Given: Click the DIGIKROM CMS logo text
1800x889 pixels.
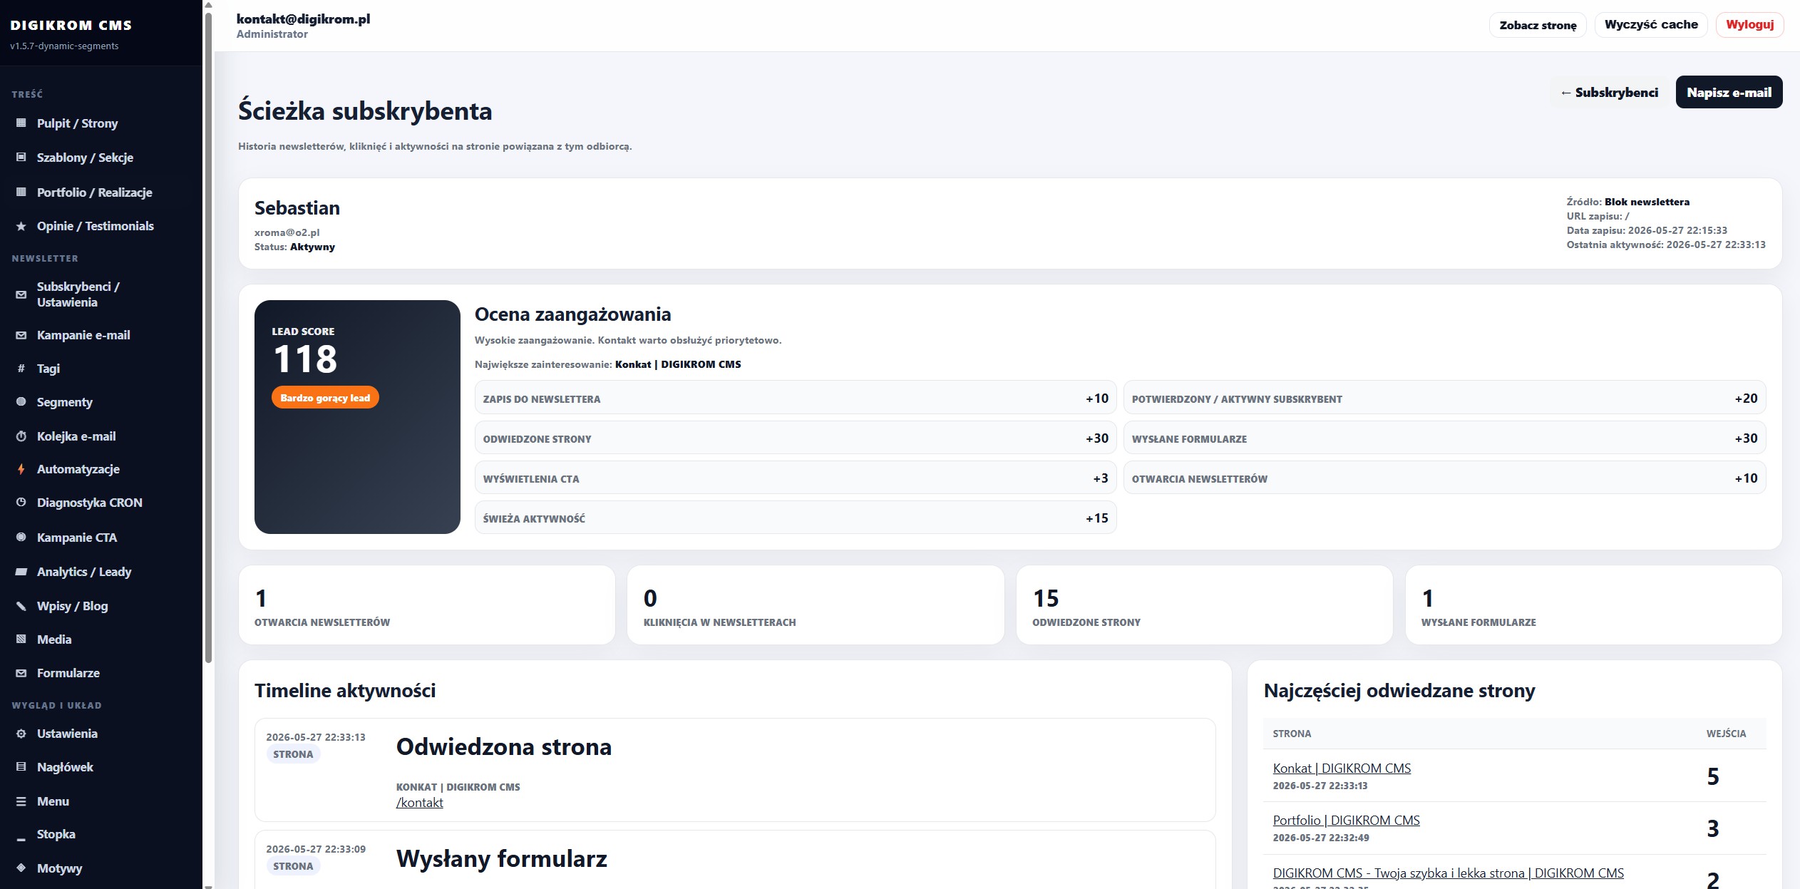Looking at the screenshot, I should tap(71, 25).
